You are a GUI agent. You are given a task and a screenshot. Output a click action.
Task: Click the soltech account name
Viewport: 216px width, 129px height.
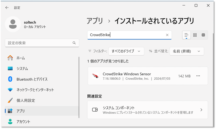[x=30, y=22]
